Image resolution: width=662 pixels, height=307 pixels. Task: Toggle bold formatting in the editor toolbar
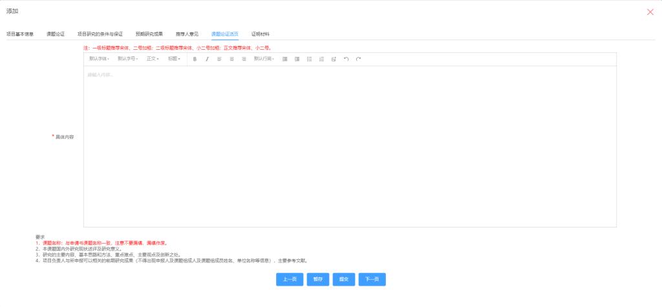[x=195, y=59]
